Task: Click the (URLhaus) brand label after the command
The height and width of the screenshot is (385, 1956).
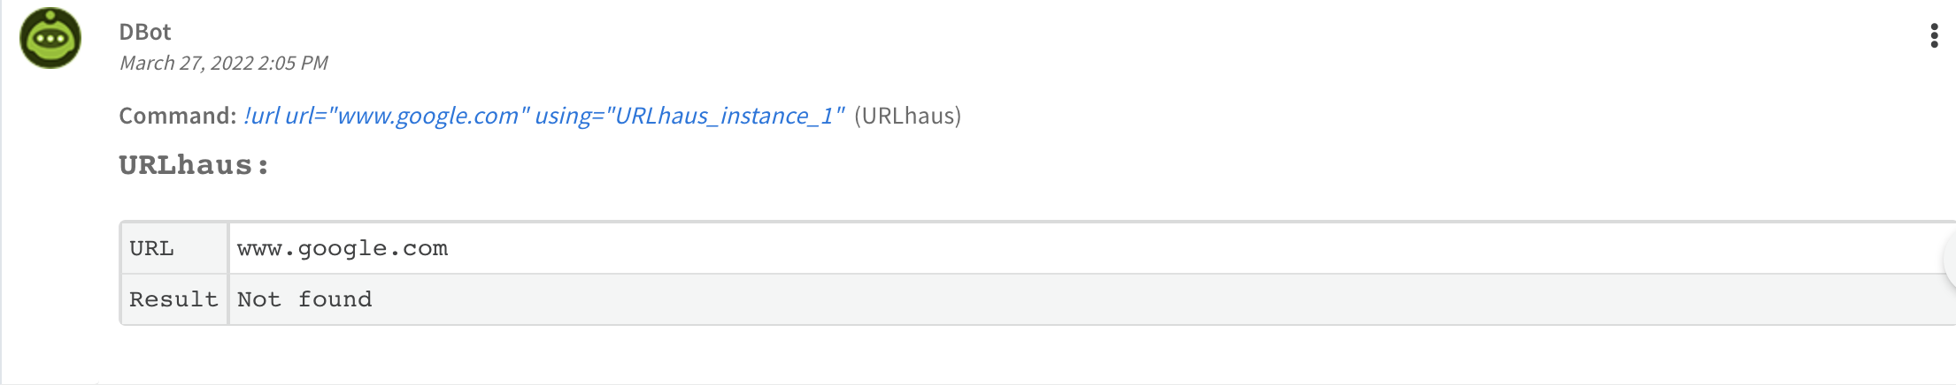Action: click(x=907, y=116)
